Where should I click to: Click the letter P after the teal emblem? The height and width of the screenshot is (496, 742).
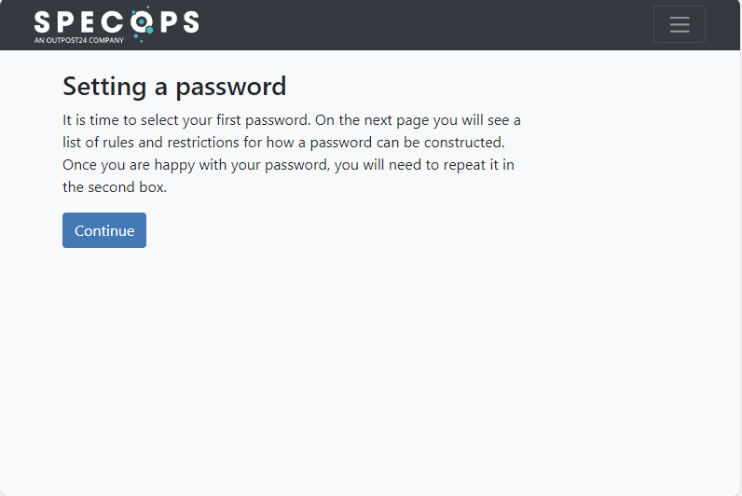(169, 21)
